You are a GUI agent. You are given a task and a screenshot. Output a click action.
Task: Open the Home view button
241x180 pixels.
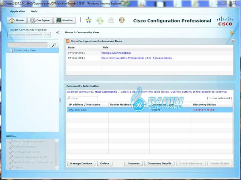coord(17,20)
